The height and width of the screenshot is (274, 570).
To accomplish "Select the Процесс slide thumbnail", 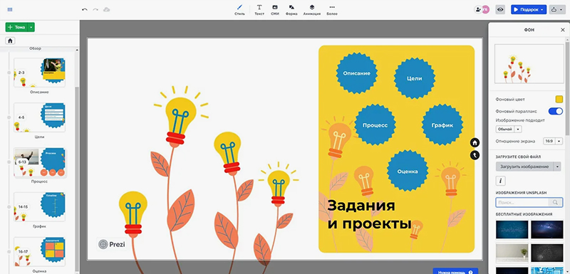I will point(39,162).
